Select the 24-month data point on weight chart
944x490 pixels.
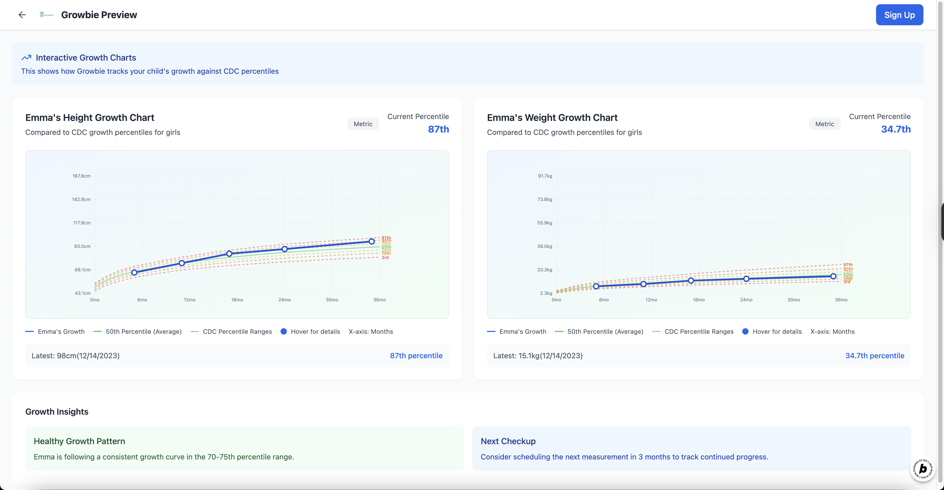tap(746, 279)
